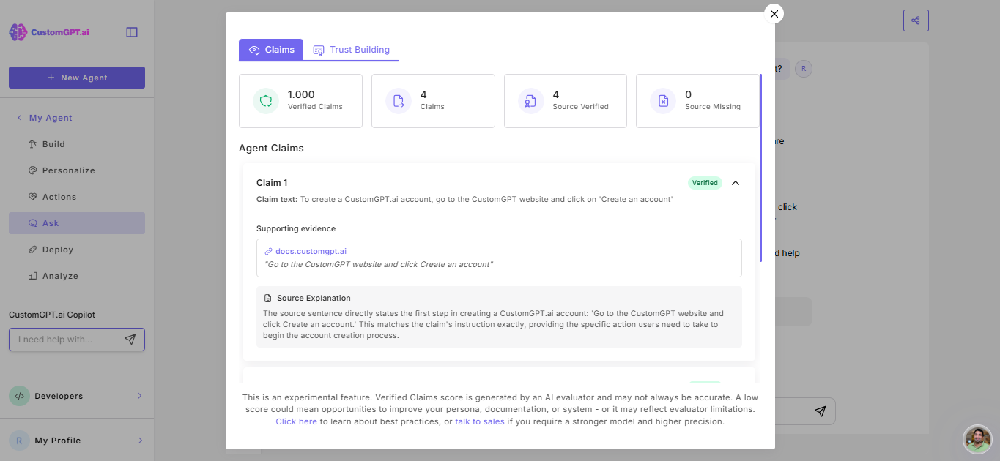Switch to the Trust Building tab

[352, 50]
